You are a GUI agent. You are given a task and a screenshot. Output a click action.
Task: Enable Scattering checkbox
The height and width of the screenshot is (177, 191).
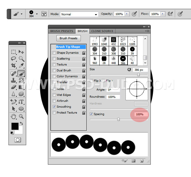(x=54, y=58)
